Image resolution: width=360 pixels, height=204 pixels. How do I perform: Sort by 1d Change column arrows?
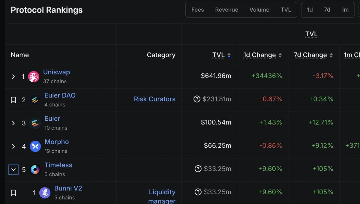click(x=280, y=55)
